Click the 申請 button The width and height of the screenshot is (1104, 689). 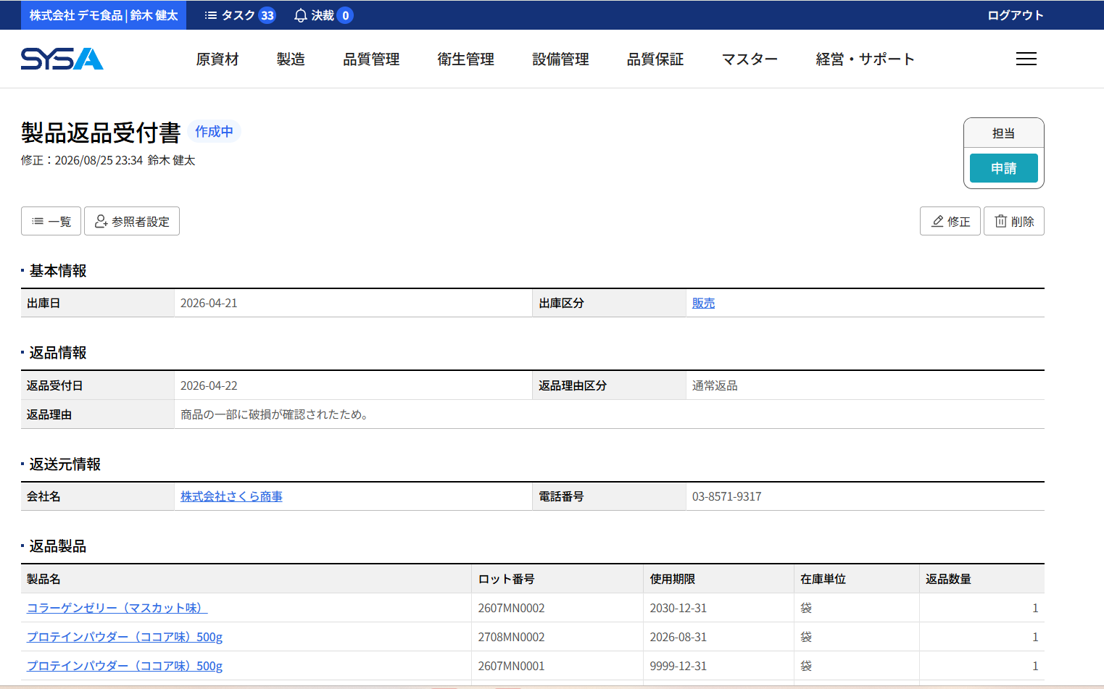click(1003, 168)
